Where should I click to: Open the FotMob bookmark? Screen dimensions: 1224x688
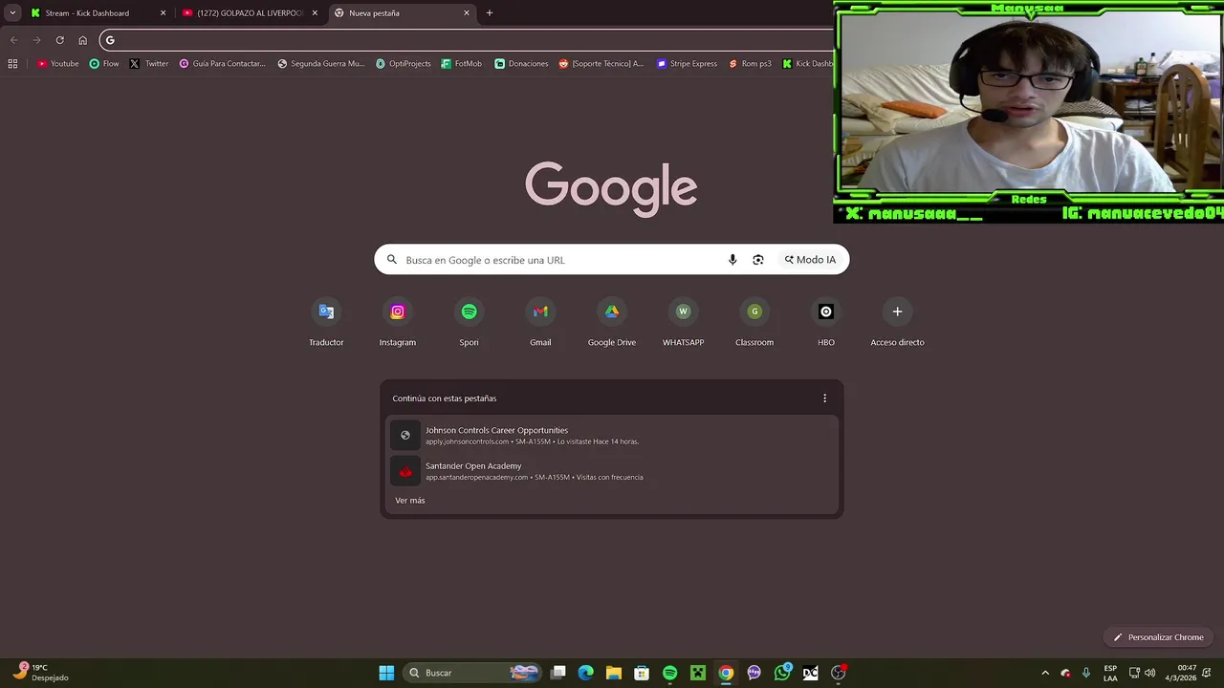(462, 64)
